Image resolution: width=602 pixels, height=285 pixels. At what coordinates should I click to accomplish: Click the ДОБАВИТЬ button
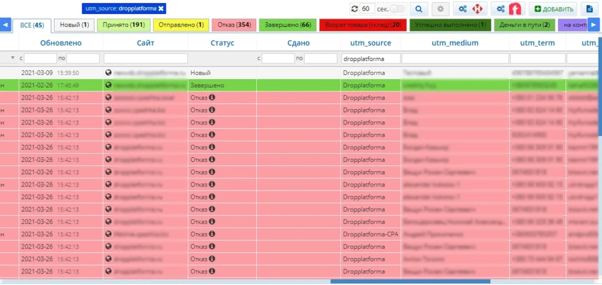click(x=553, y=9)
